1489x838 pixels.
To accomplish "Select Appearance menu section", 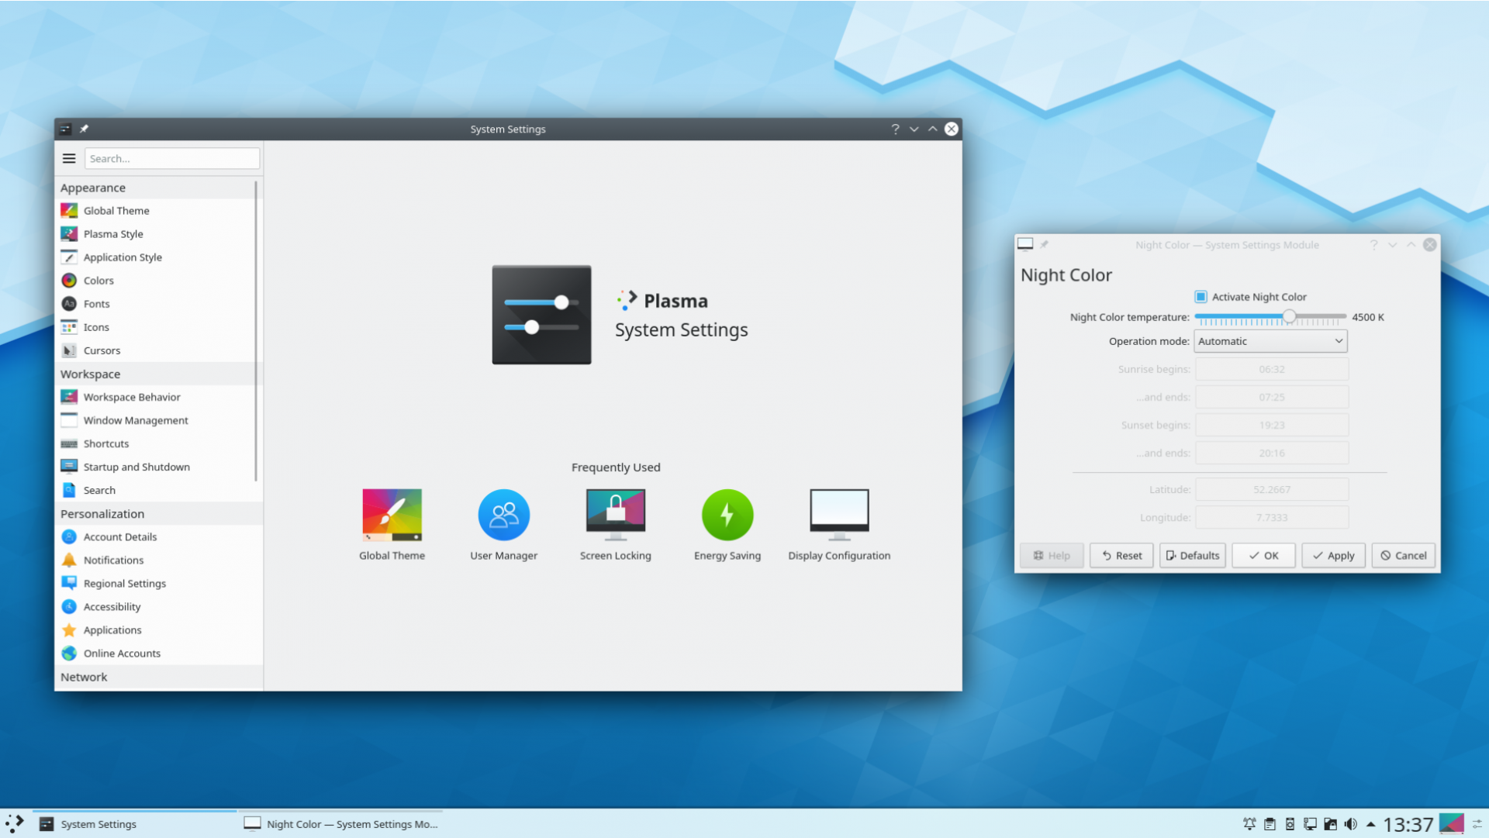I will [92, 186].
